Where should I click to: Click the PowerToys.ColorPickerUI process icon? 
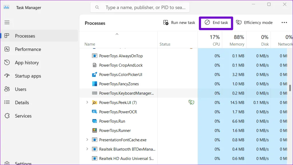point(95,75)
